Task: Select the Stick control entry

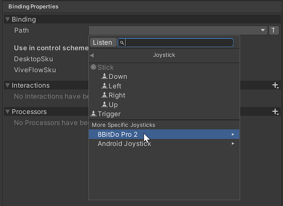Action: point(105,67)
